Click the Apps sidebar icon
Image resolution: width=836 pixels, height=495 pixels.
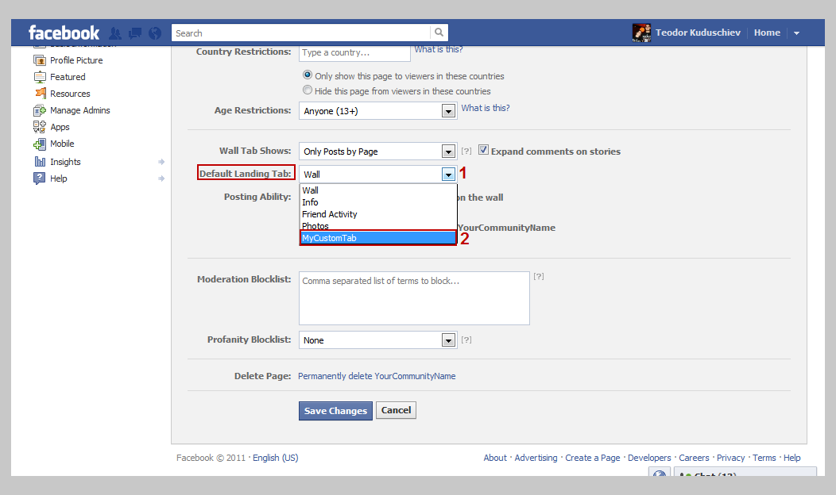click(40, 127)
